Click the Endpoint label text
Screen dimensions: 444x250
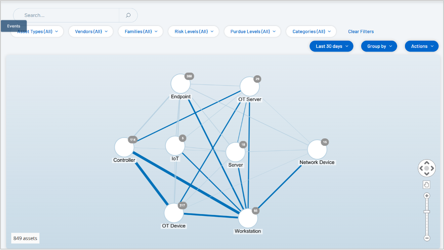point(181,96)
